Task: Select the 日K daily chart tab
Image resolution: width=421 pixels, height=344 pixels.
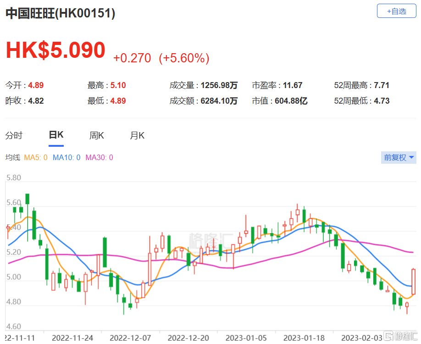Action: (x=56, y=135)
